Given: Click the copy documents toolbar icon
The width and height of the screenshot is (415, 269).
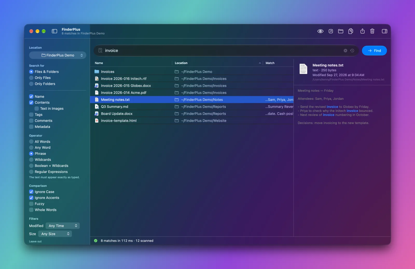Looking at the screenshot, I should point(351,31).
